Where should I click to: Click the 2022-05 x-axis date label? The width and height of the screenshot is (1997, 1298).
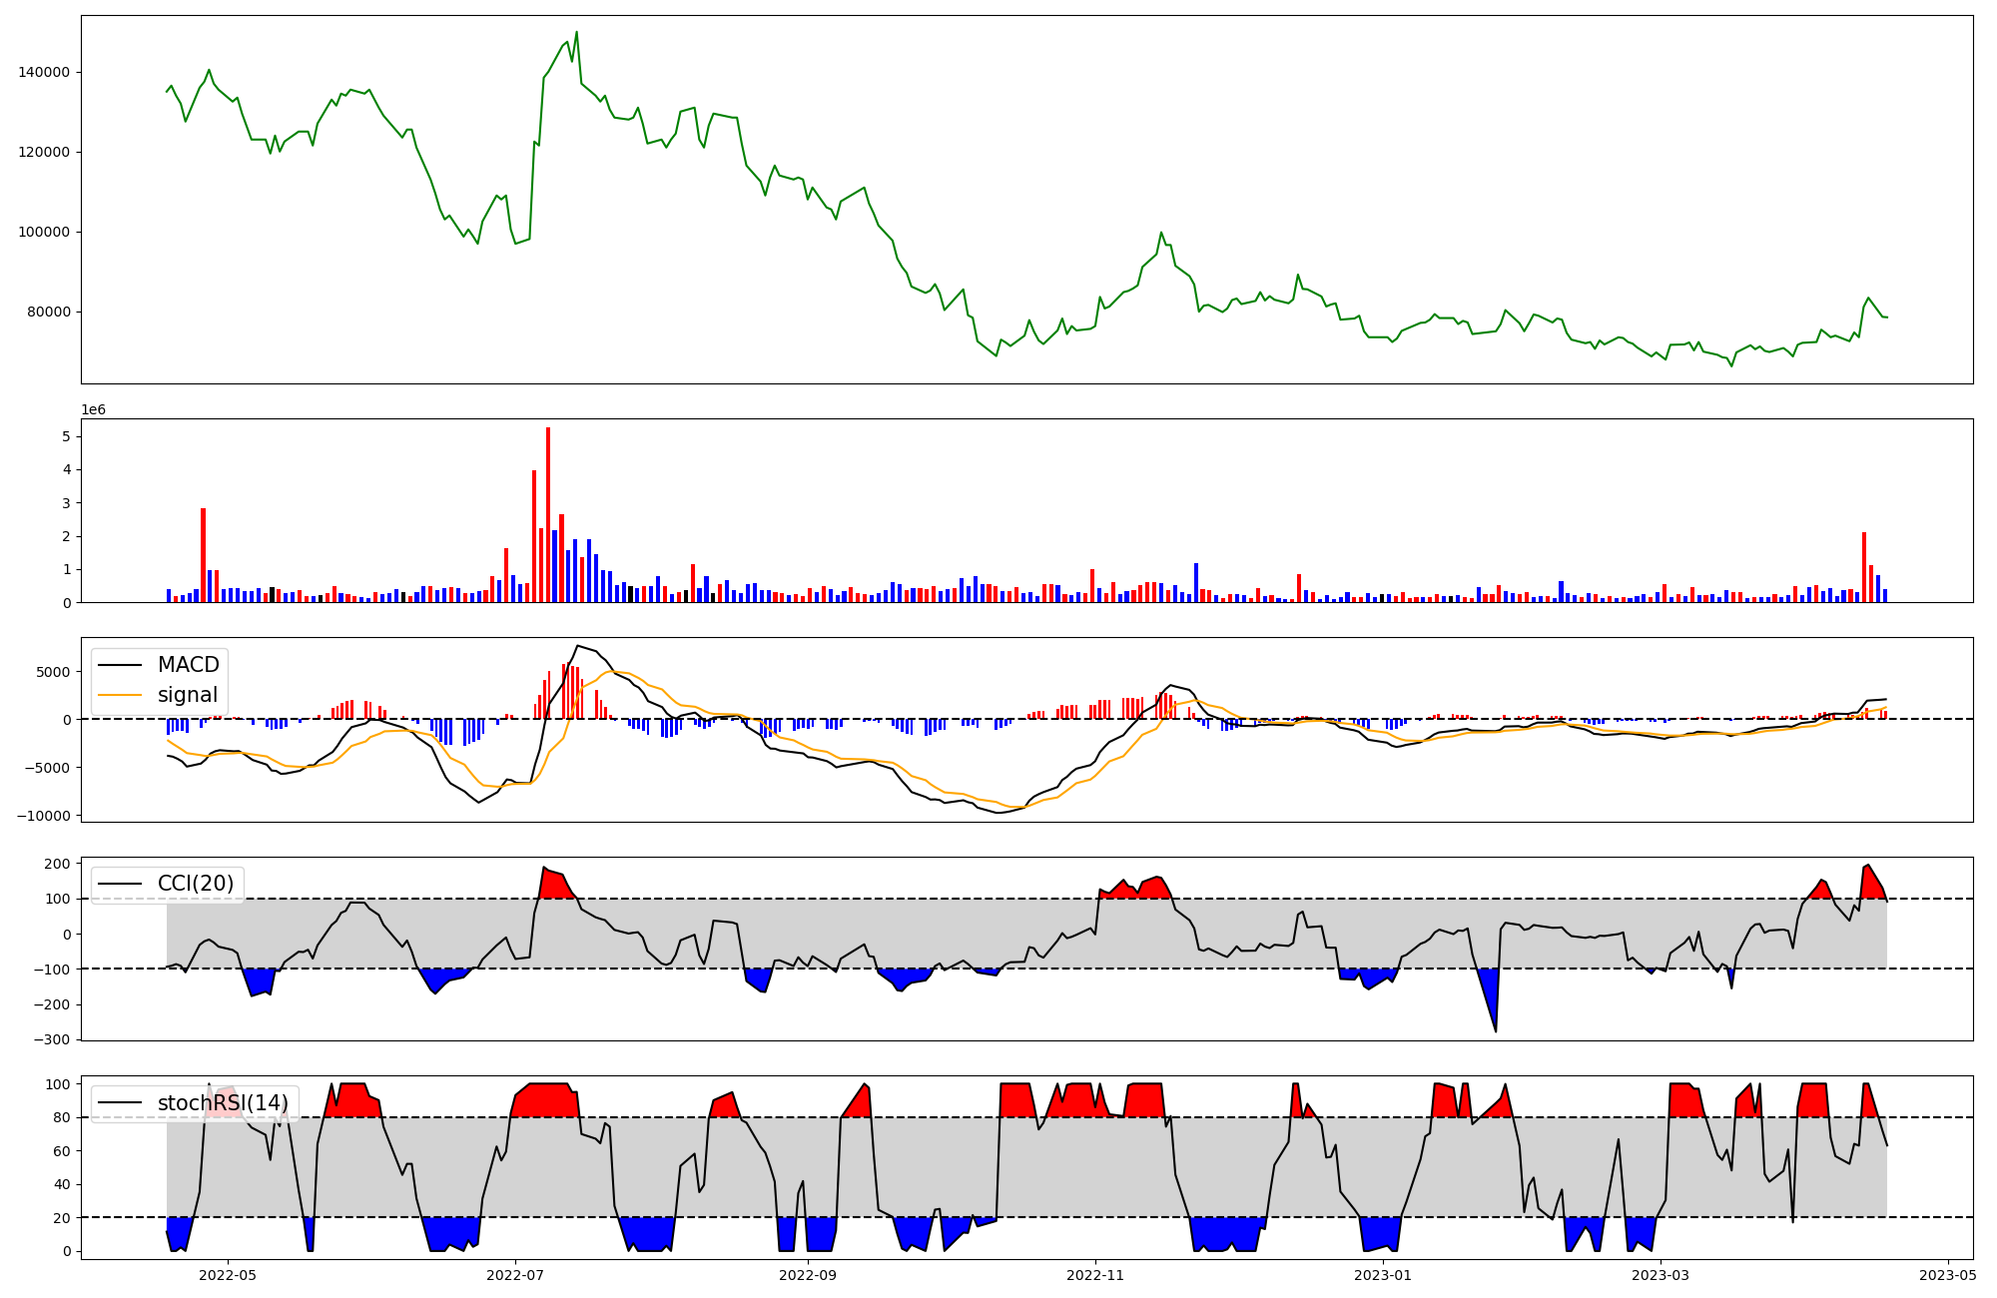pyautogui.click(x=228, y=1275)
